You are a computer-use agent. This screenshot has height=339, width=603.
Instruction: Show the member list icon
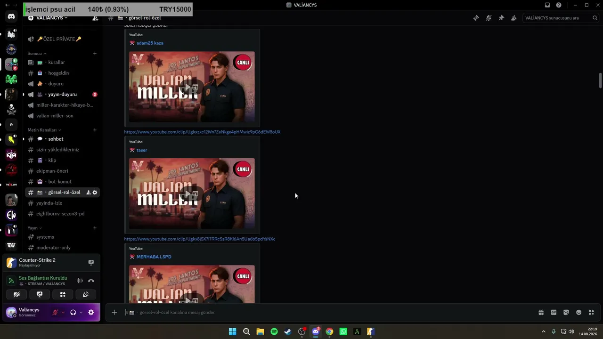coord(513,18)
